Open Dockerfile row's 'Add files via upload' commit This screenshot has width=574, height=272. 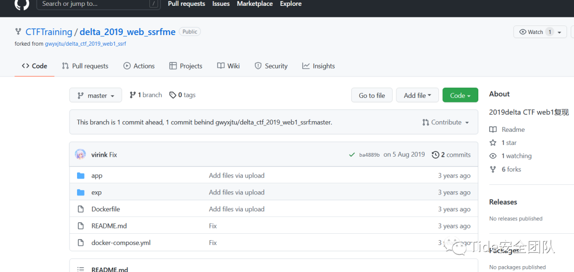coord(237,209)
